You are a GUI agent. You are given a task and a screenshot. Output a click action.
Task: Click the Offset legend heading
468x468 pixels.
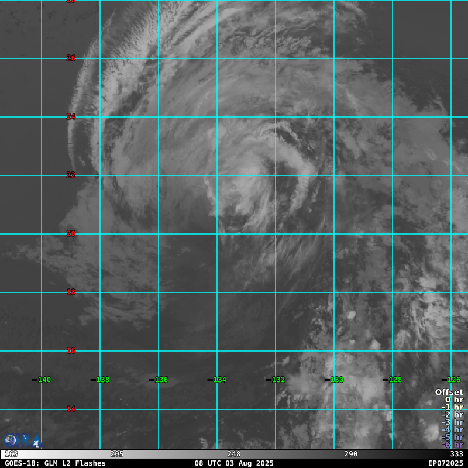click(x=449, y=392)
